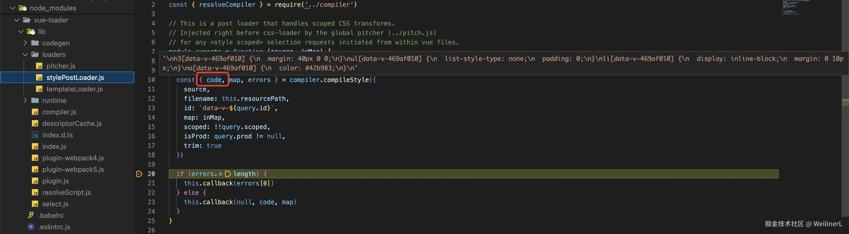Collapse the node_modules folder chevron
This screenshot has height=234, width=849.
click(x=13, y=8)
